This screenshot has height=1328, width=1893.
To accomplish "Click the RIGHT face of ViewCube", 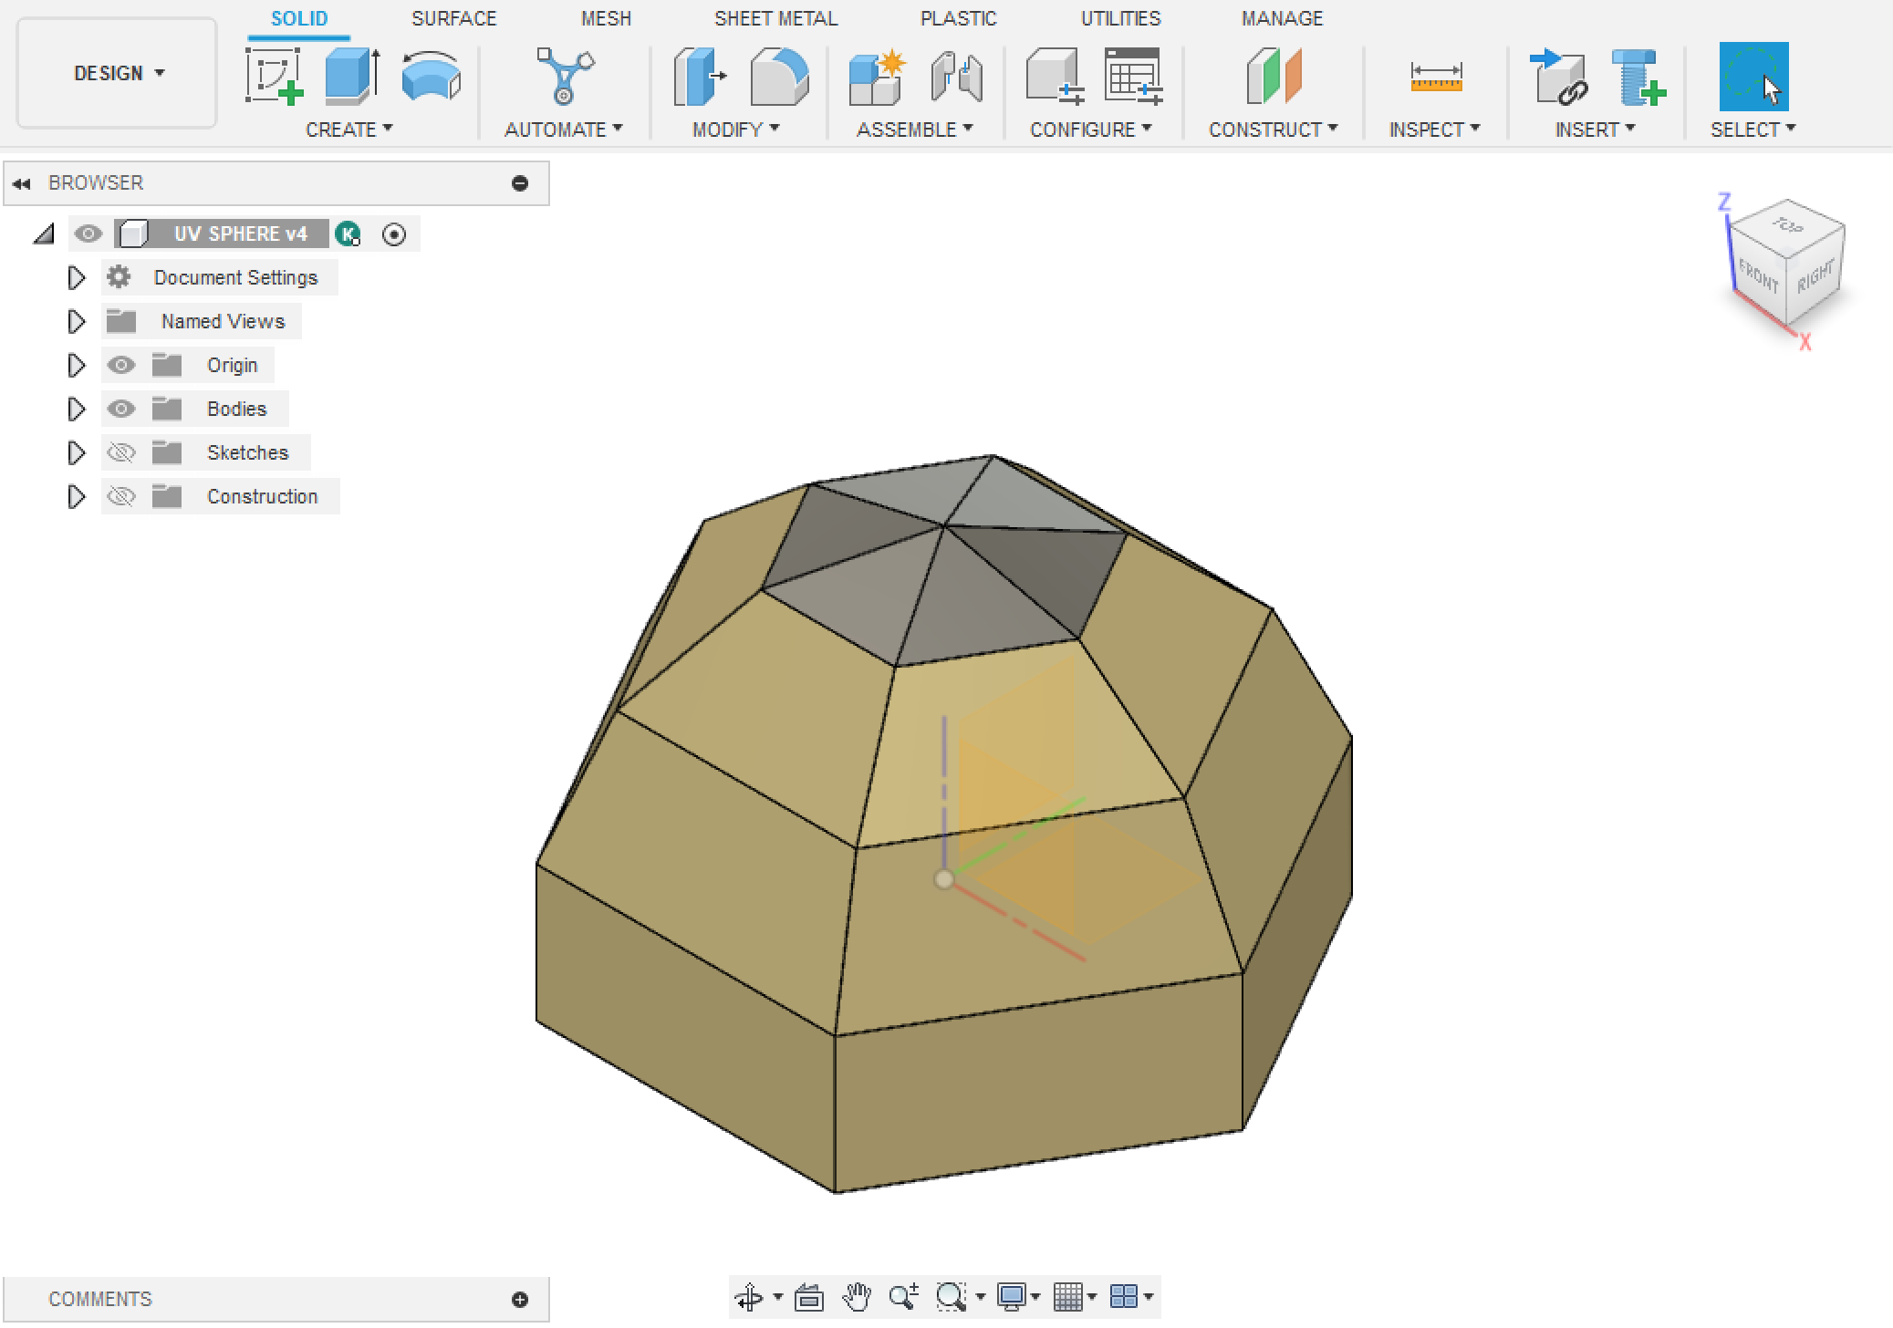I will (1815, 275).
